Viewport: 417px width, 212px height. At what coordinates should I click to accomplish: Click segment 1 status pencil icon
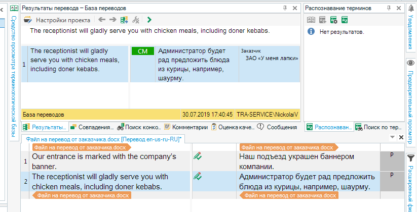click(x=198, y=157)
